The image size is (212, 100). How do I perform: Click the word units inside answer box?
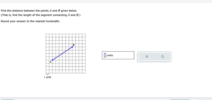coord(110,55)
